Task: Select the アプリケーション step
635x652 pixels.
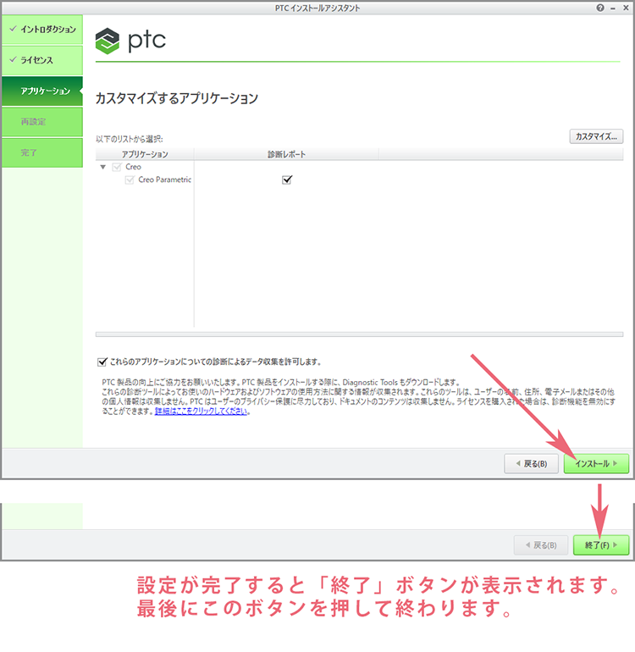Action: pos(42,91)
